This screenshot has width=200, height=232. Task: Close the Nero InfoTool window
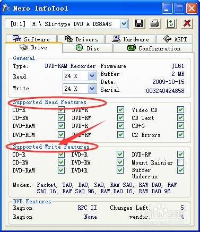click(x=192, y=8)
